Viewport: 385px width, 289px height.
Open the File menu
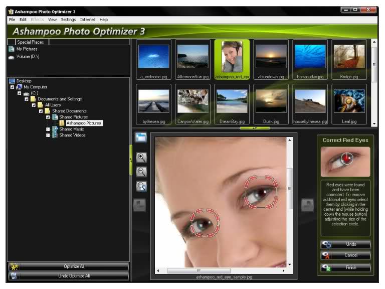12,20
